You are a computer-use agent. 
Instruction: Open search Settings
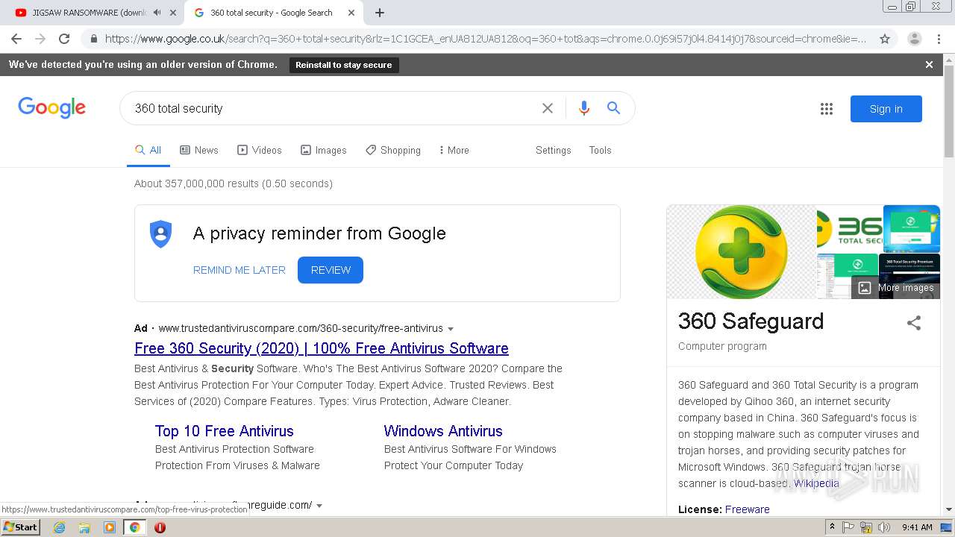(x=553, y=150)
